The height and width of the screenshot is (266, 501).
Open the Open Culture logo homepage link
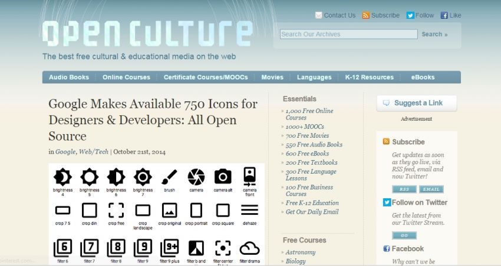click(147, 33)
